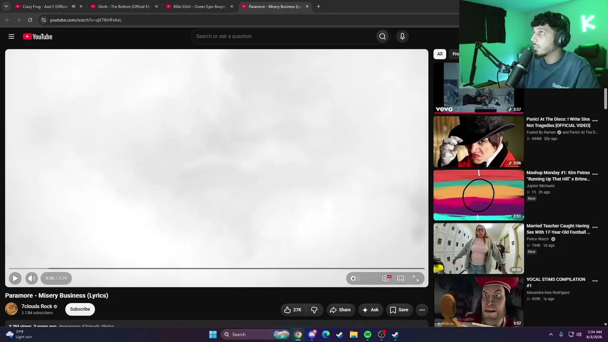Open options for Vocal Stims Compilation video
This screenshot has height=342, width=608.
pos(595,281)
